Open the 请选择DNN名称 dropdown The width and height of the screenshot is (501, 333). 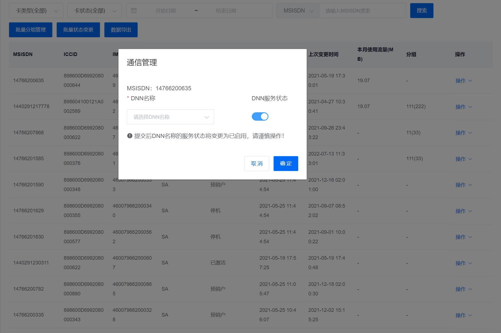coord(170,117)
